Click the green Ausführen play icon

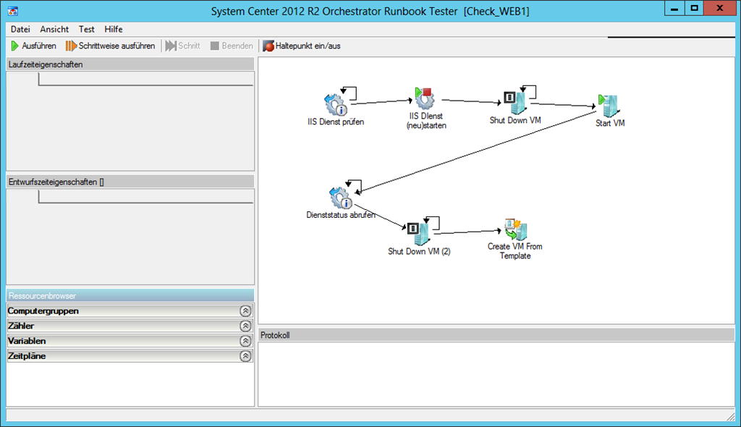coord(15,46)
